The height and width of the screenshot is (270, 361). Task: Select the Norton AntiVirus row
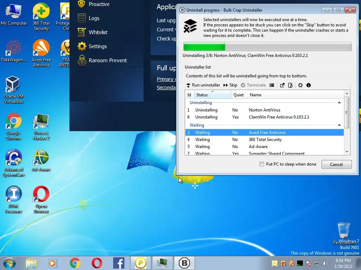click(x=264, y=110)
